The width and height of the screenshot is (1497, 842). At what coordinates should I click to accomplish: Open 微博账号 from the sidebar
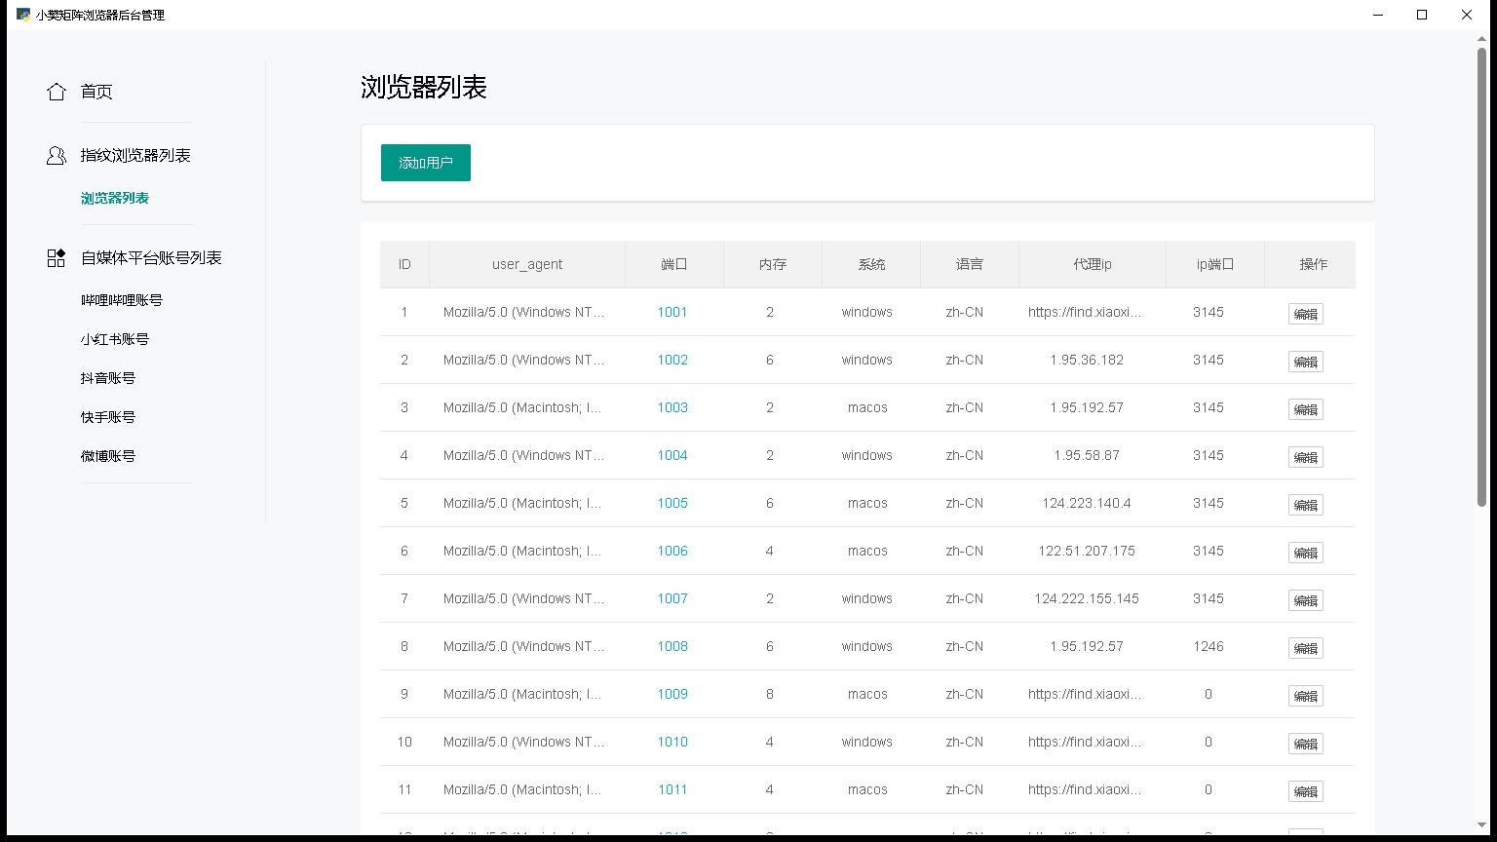coord(108,456)
